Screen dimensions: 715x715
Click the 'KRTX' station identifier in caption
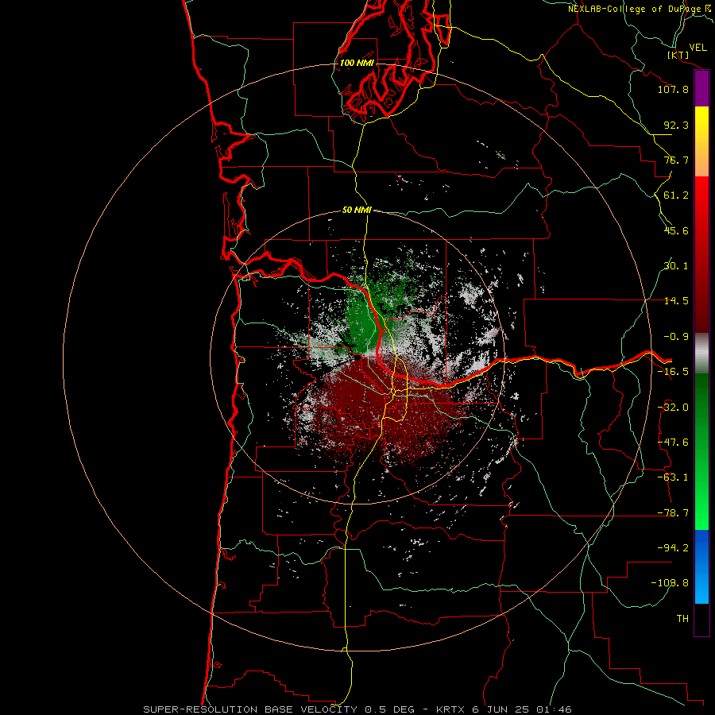pyautogui.click(x=450, y=709)
